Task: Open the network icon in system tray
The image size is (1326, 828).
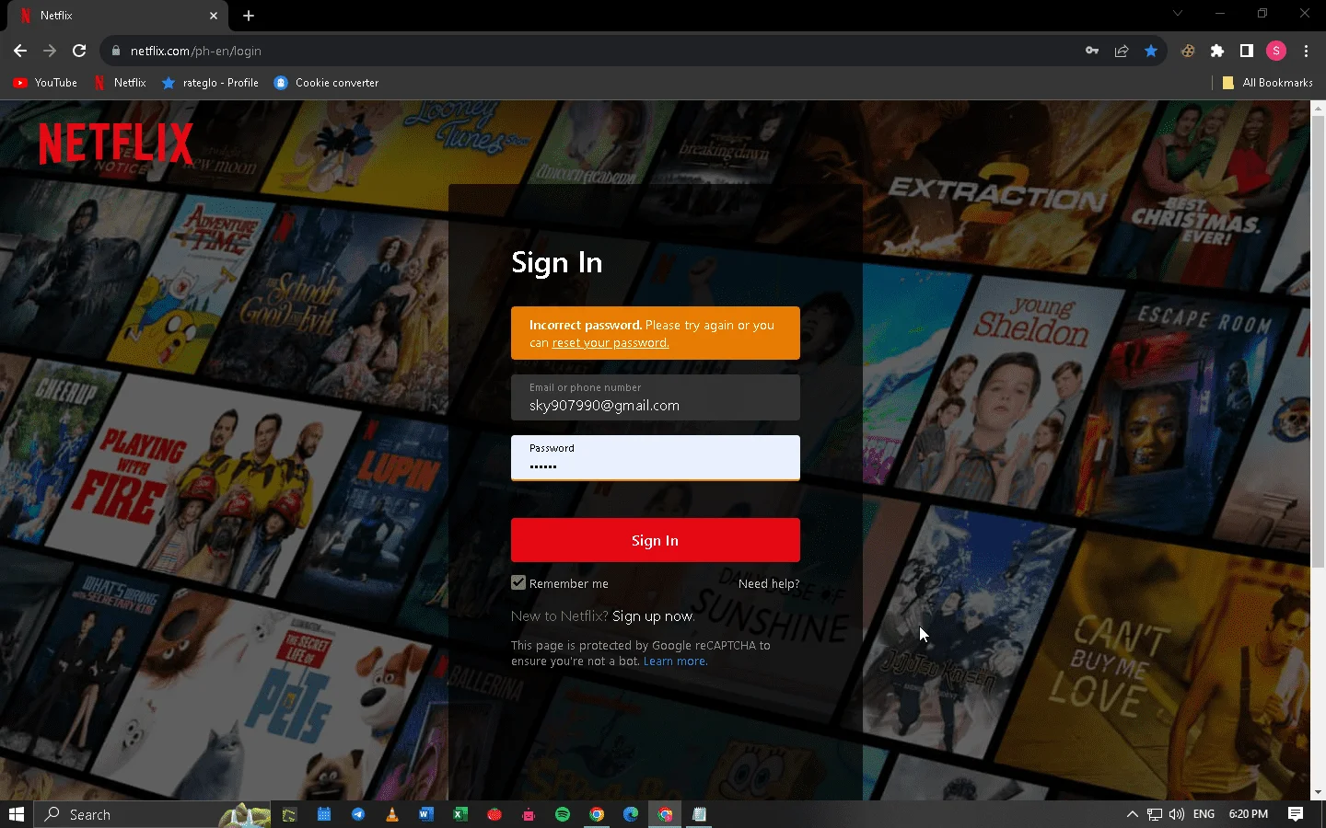Action: (x=1155, y=814)
